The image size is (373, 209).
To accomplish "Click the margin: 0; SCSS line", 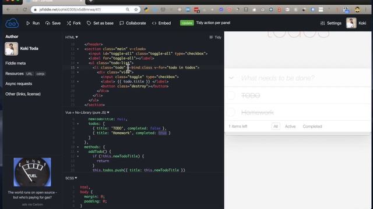I will click(94, 197).
